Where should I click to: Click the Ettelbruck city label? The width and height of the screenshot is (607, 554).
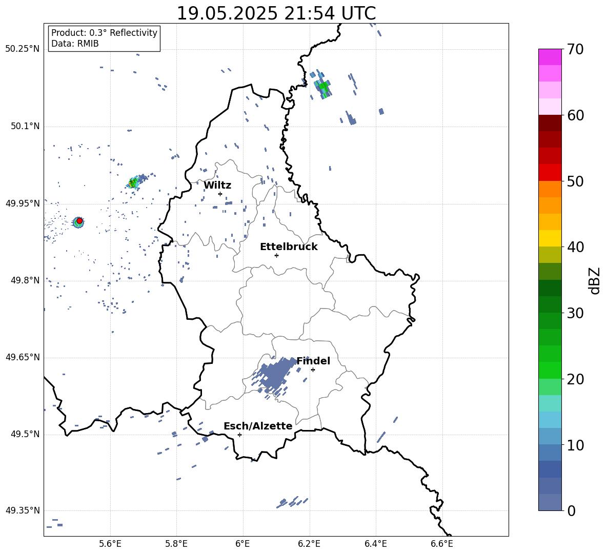[x=289, y=247]
